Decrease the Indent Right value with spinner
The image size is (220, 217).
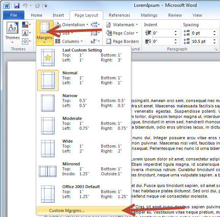176,43
